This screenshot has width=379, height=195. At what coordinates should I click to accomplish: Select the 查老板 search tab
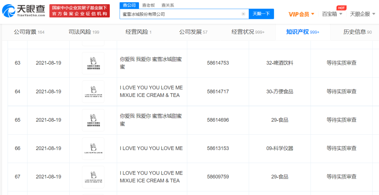click(148, 5)
